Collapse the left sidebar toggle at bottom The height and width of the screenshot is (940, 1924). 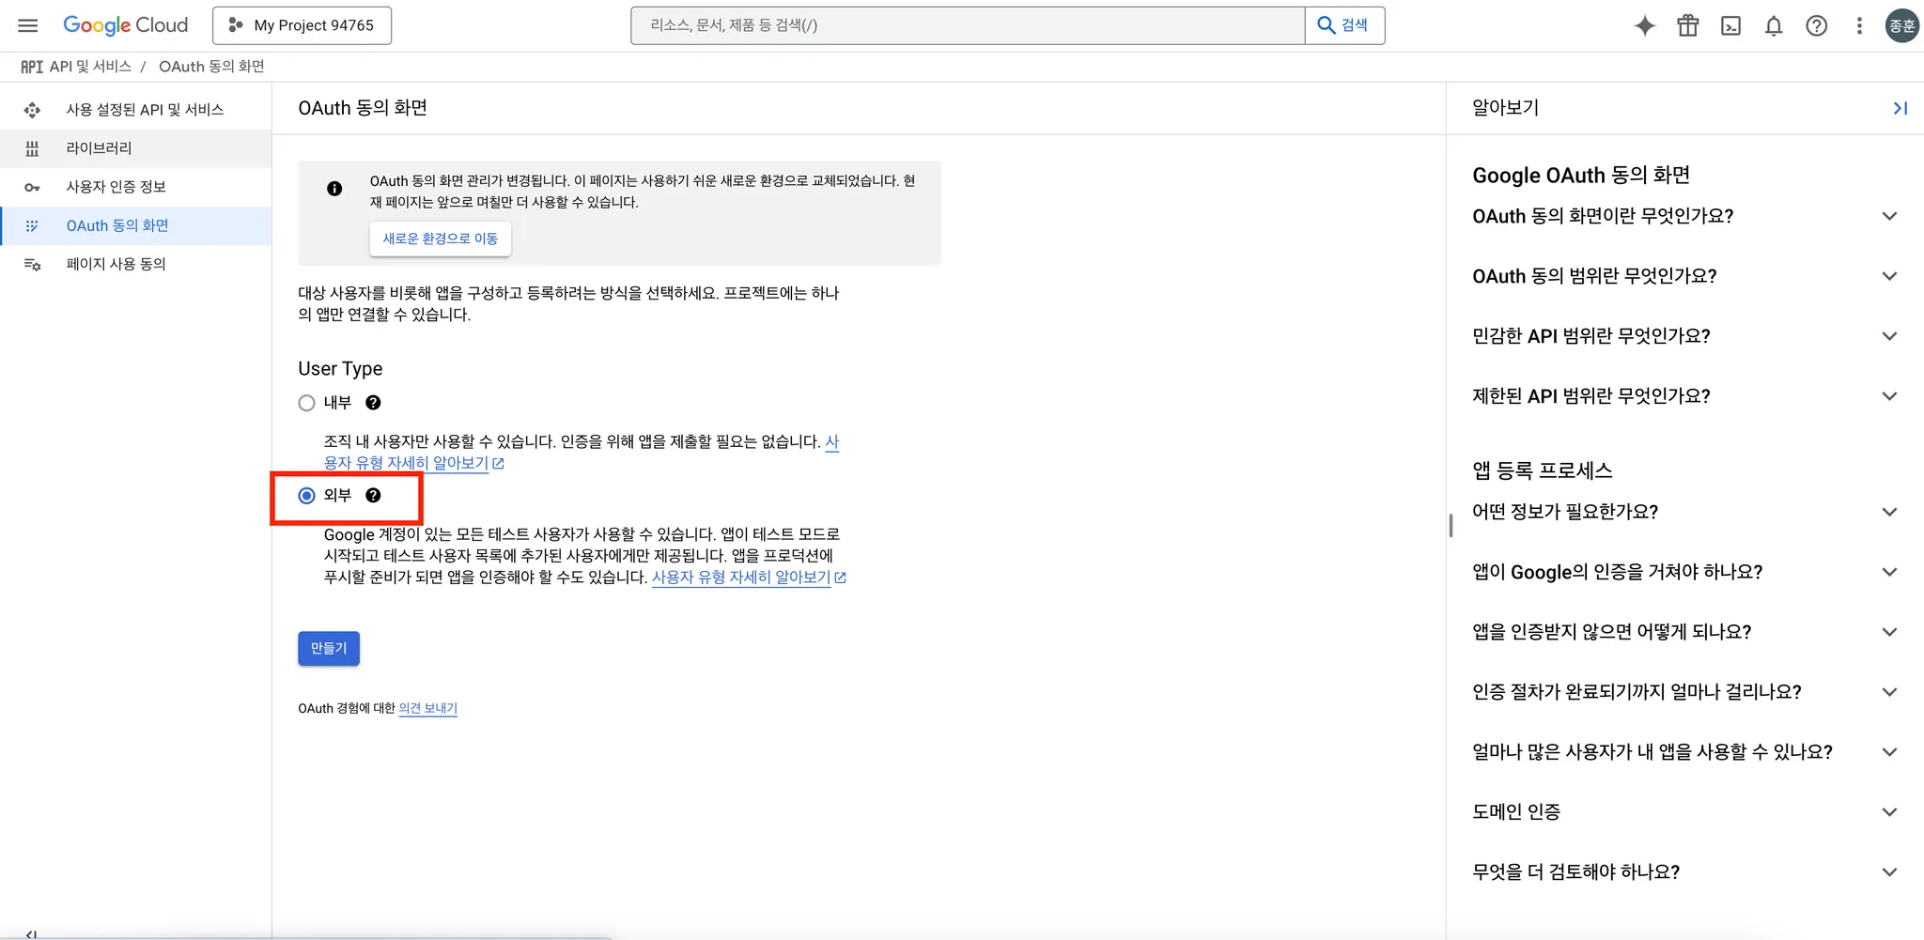(x=31, y=934)
